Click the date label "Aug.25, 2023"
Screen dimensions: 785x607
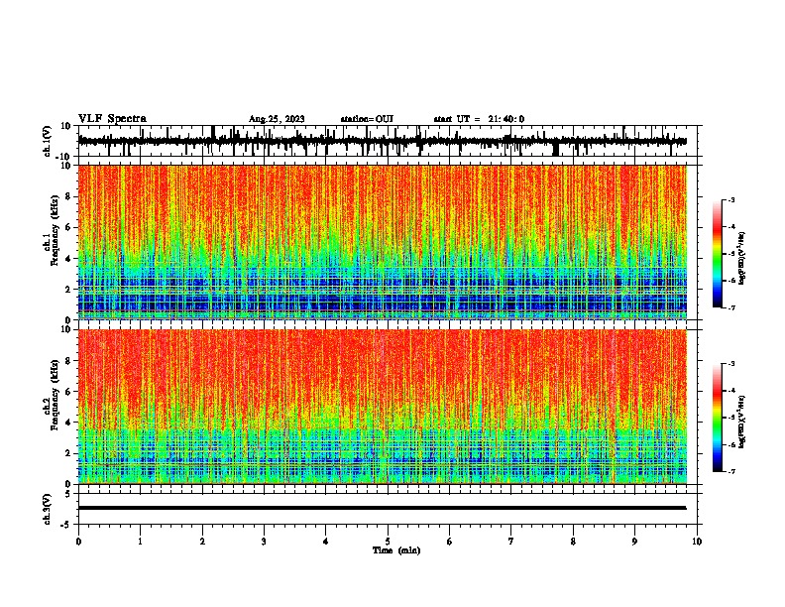tap(277, 119)
